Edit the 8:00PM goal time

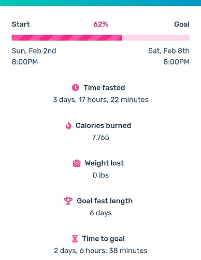(x=177, y=62)
